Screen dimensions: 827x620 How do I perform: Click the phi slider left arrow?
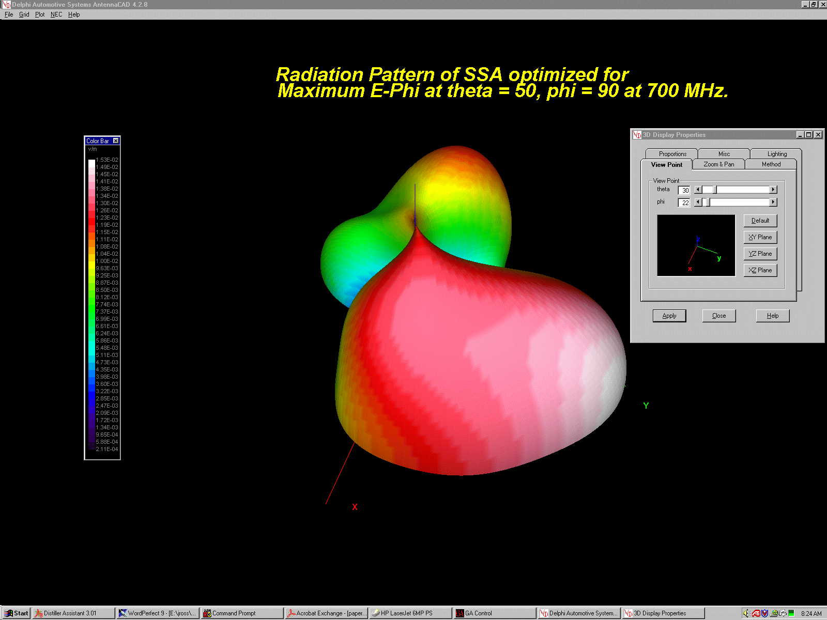(698, 202)
